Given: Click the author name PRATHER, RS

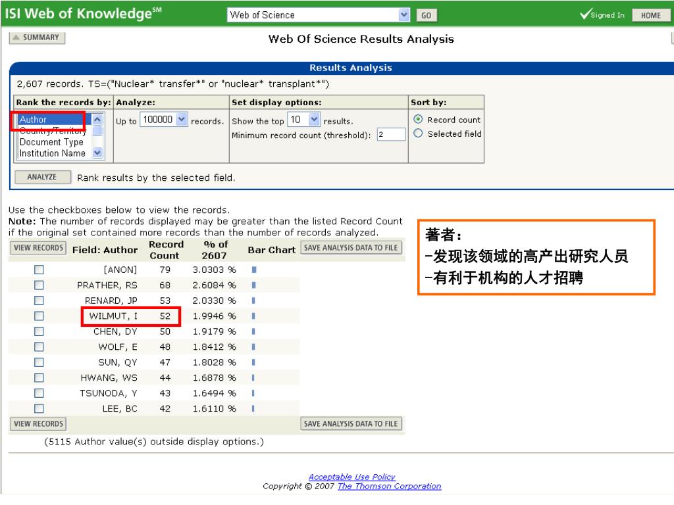Looking at the screenshot, I should coord(107,285).
